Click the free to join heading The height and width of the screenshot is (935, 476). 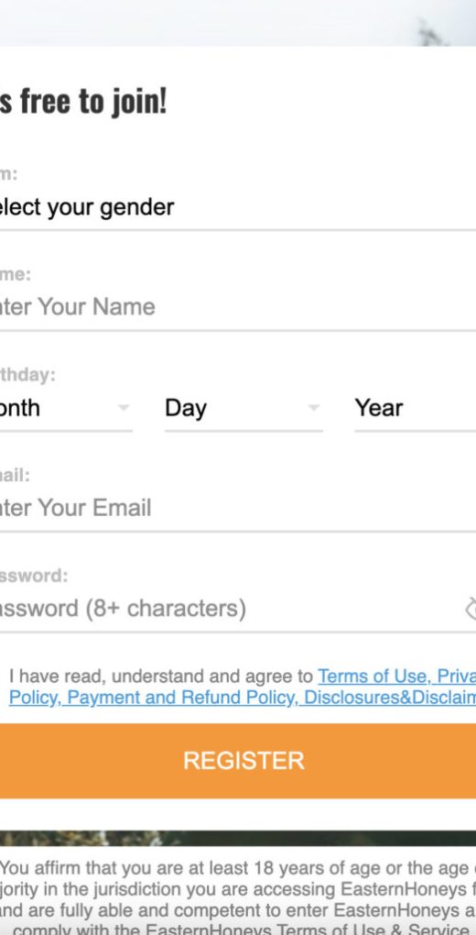click(x=83, y=102)
